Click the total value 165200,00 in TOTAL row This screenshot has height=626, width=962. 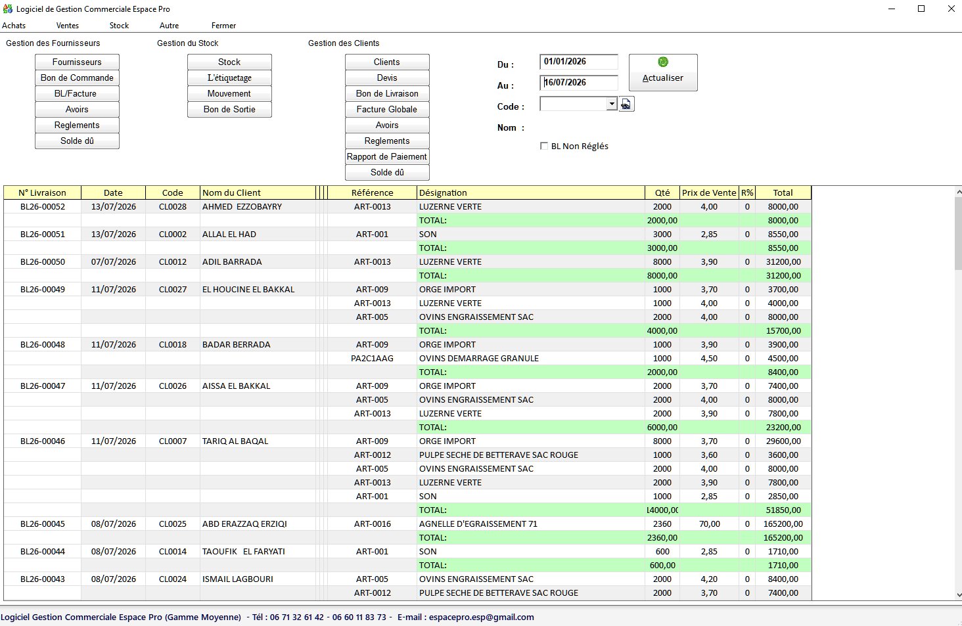pyautogui.click(x=783, y=537)
